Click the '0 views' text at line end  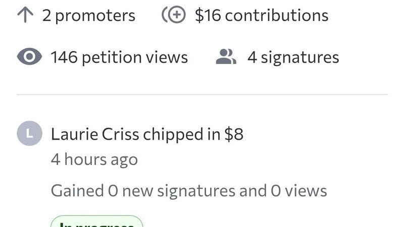[299, 191]
